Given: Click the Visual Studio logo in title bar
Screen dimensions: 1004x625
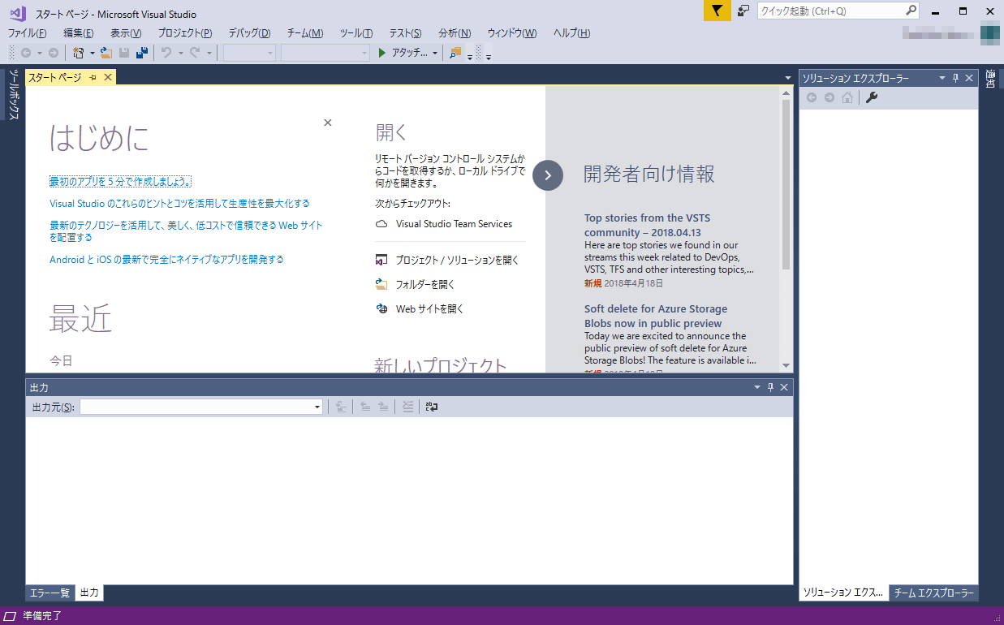Looking at the screenshot, I should tap(18, 12).
